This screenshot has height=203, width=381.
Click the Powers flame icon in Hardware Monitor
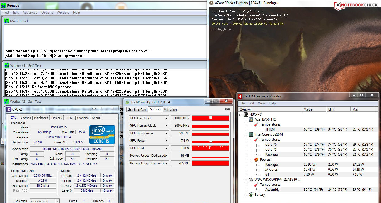256,160
